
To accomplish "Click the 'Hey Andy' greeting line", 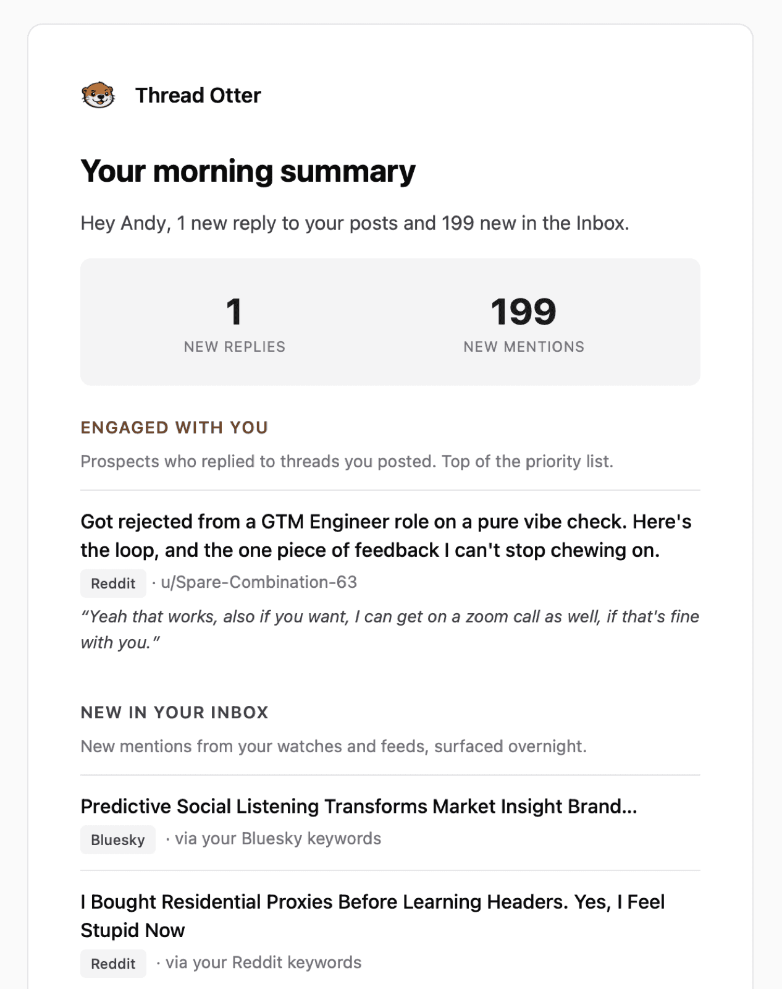I will pos(355,223).
